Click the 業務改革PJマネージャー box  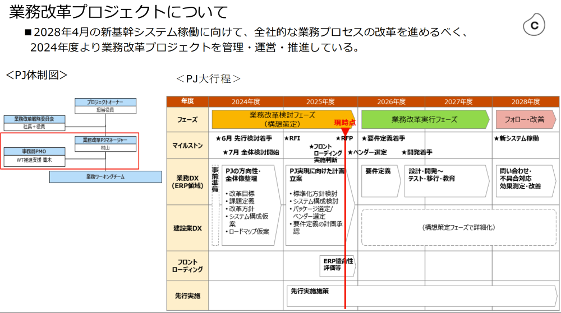click(105, 143)
